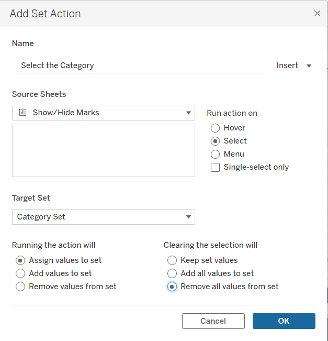The width and height of the screenshot is (328, 341).
Task: Click the Add Set Action title bar
Action: (157, 14)
